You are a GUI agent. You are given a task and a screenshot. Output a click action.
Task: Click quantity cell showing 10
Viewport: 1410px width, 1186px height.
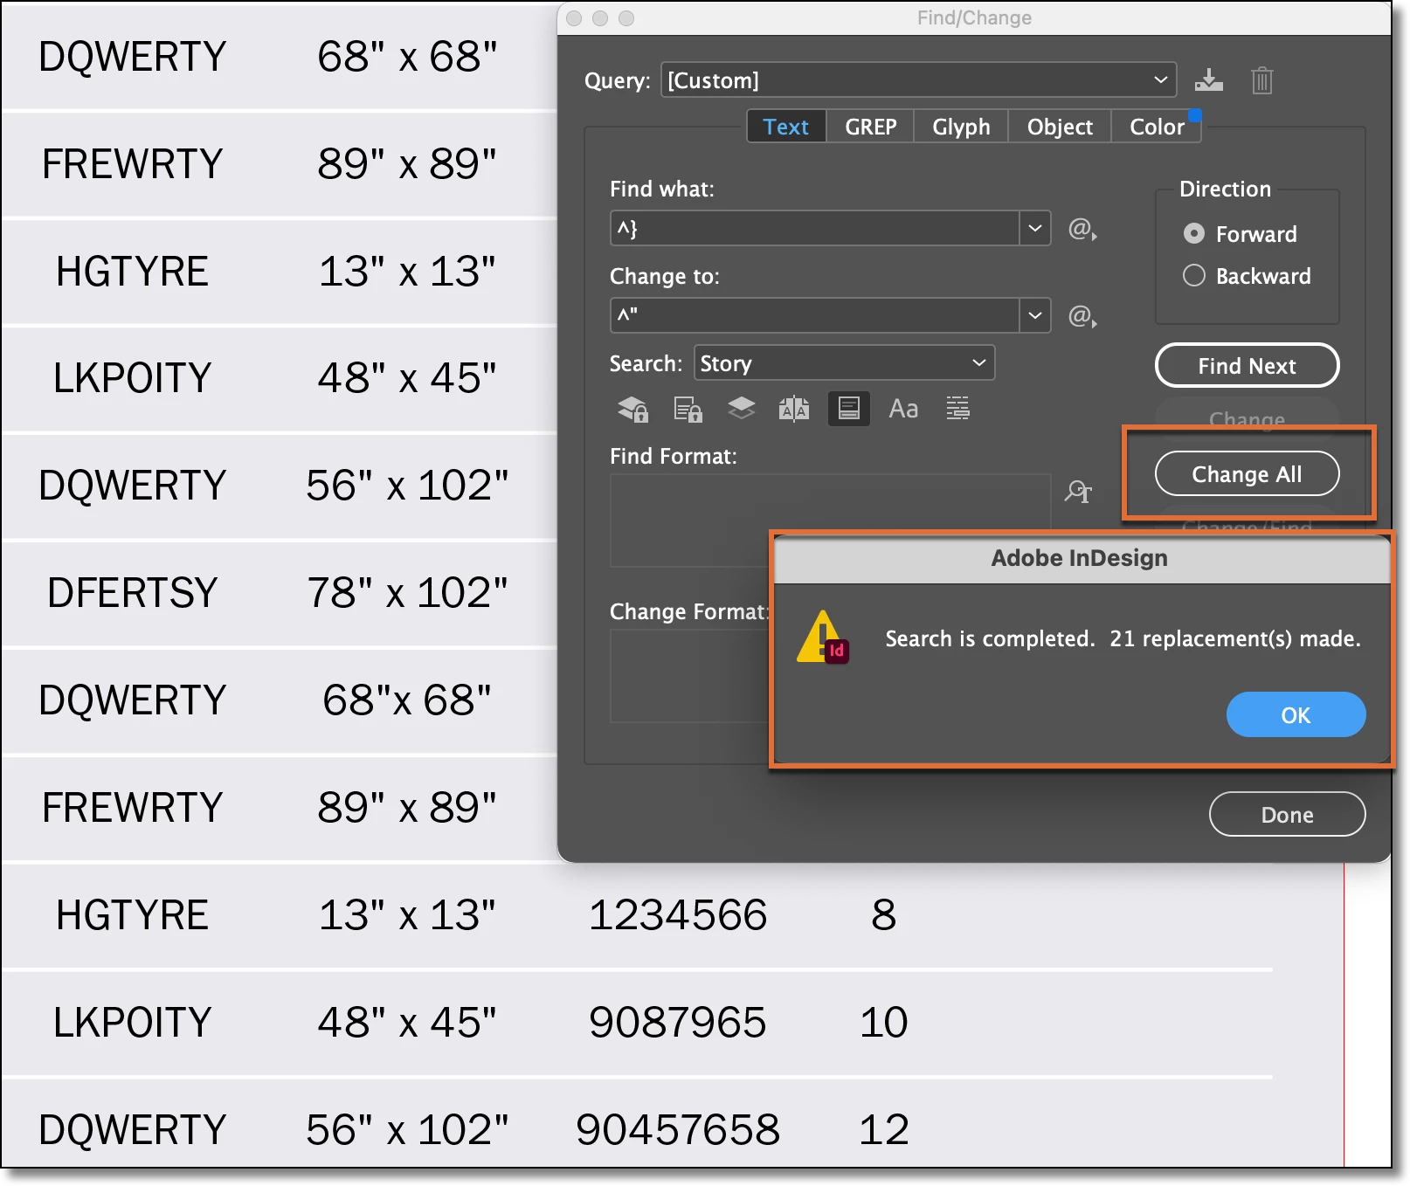pyautogui.click(x=883, y=1023)
